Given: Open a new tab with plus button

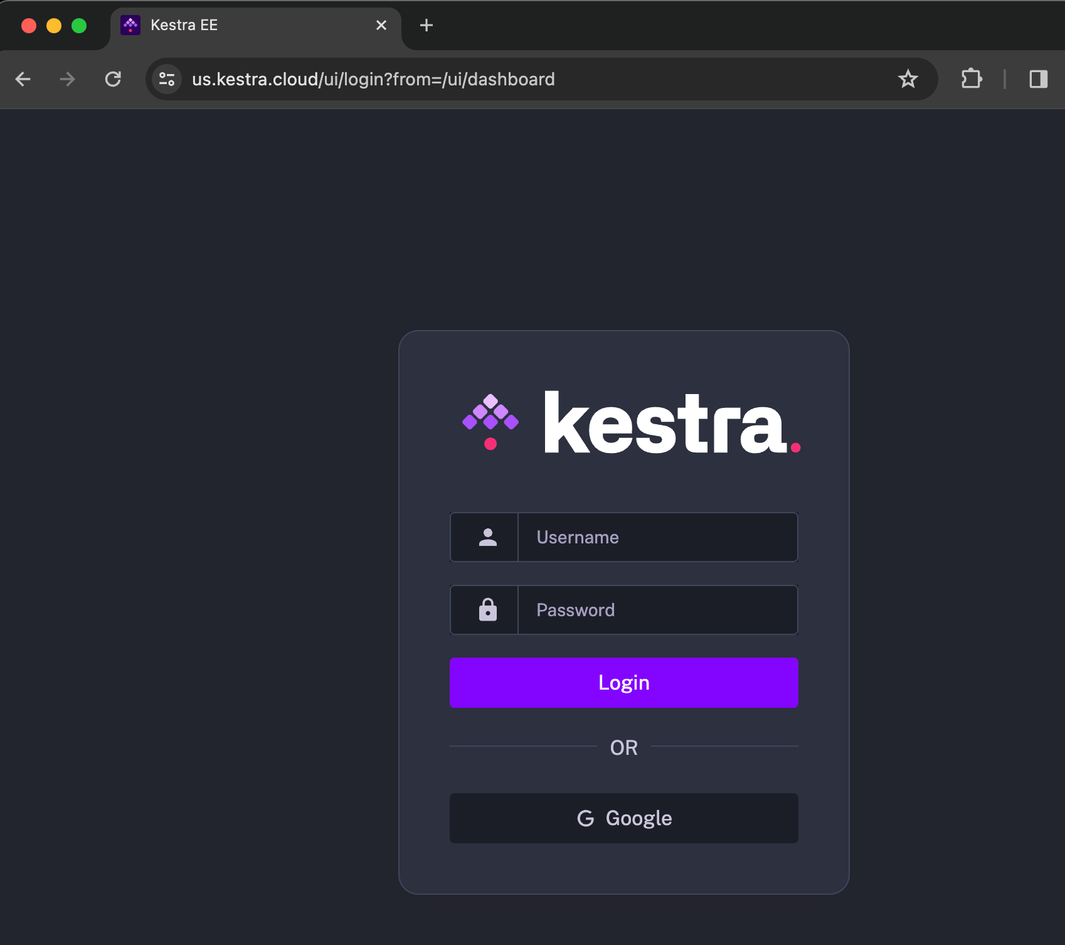Looking at the screenshot, I should [x=427, y=25].
